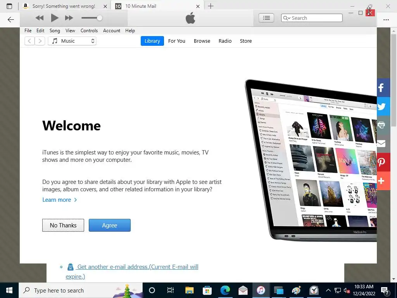
Task: Open the Controls menu
Action: [x=89, y=31]
